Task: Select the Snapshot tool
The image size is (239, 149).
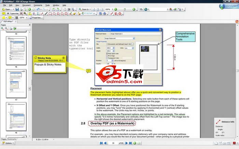Action: click(x=69, y=10)
